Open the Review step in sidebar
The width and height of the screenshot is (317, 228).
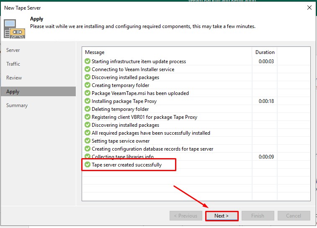14,78
